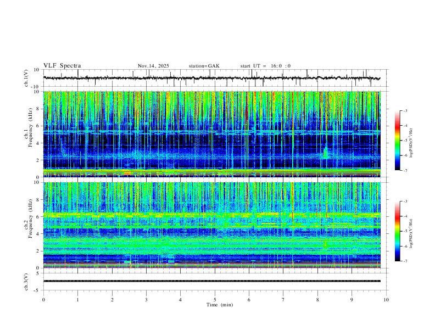Click time axis tick label "1"
435x336 pixels.
[x=77, y=300]
